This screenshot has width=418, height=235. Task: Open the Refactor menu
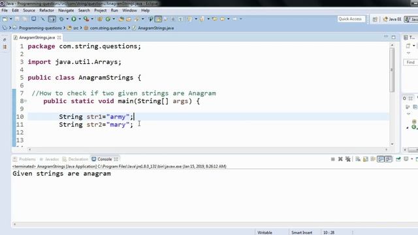[x=46, y=10]
